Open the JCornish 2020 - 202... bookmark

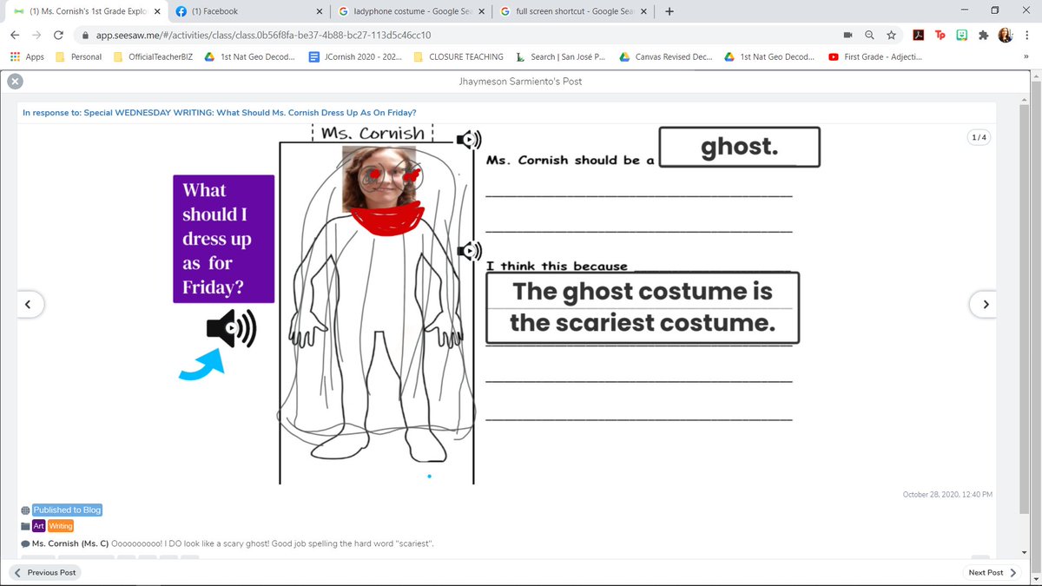click(354, 56)
